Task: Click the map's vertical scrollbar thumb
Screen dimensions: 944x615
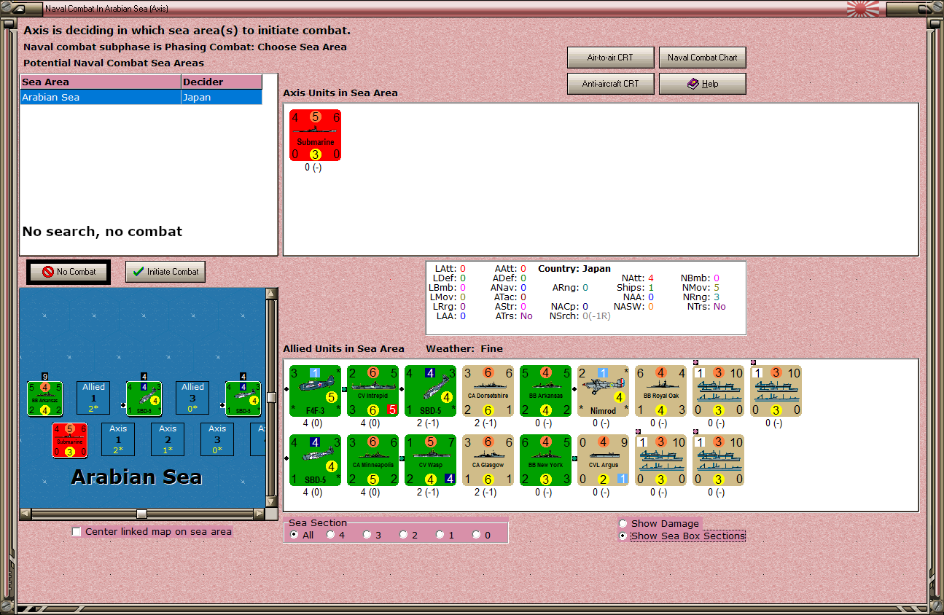Action: pyautogui.click(x=271, y=397)
